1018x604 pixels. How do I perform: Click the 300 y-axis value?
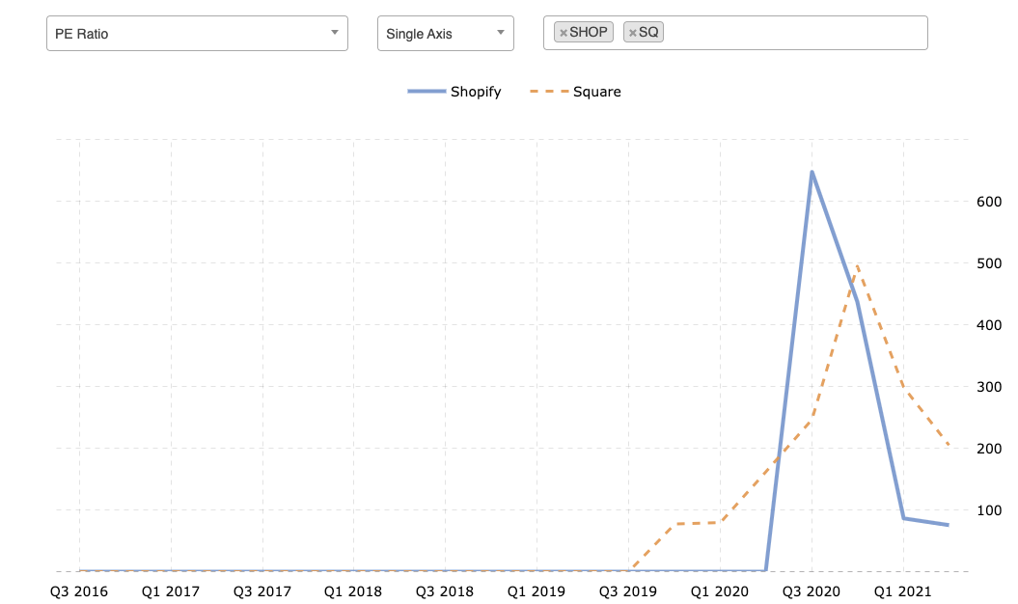tap(989, 387)
